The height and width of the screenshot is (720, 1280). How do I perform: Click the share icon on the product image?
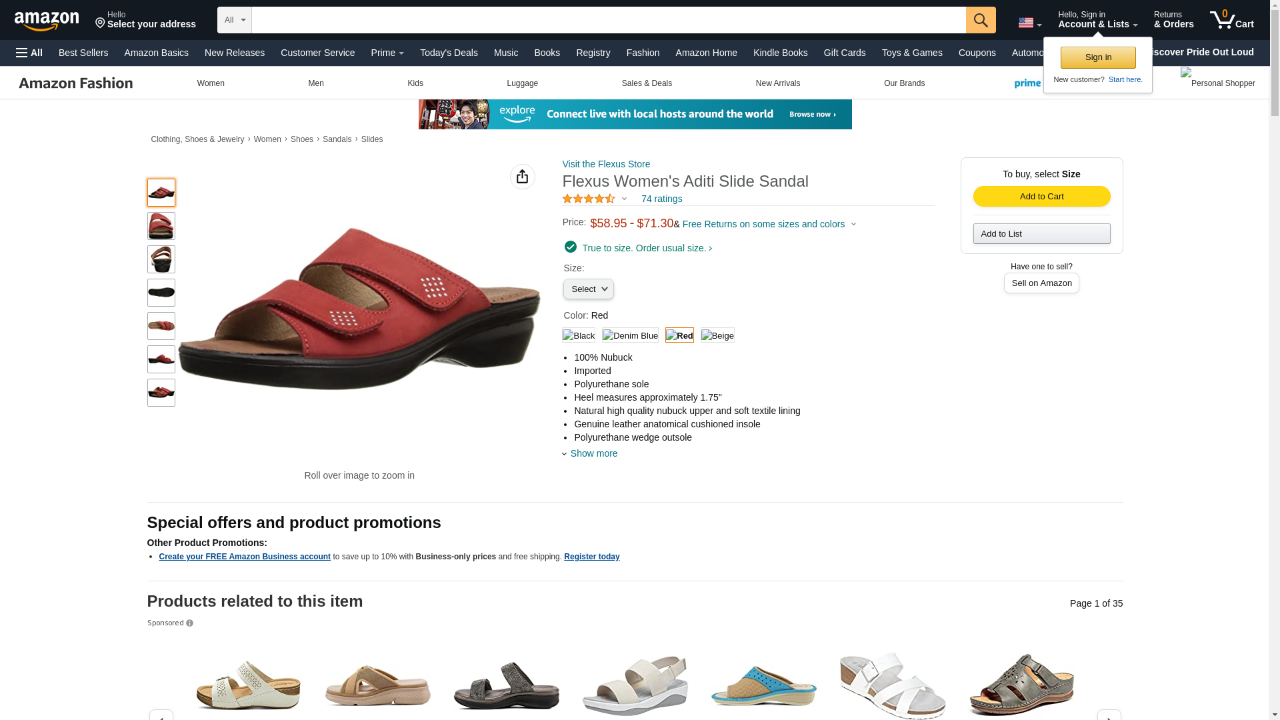pos(522,177)
